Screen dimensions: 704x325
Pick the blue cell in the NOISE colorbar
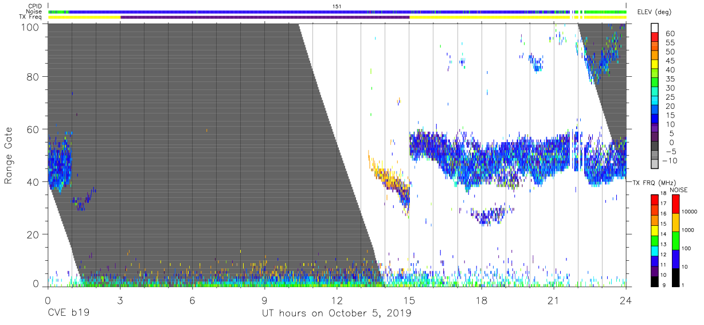[675, 259]
